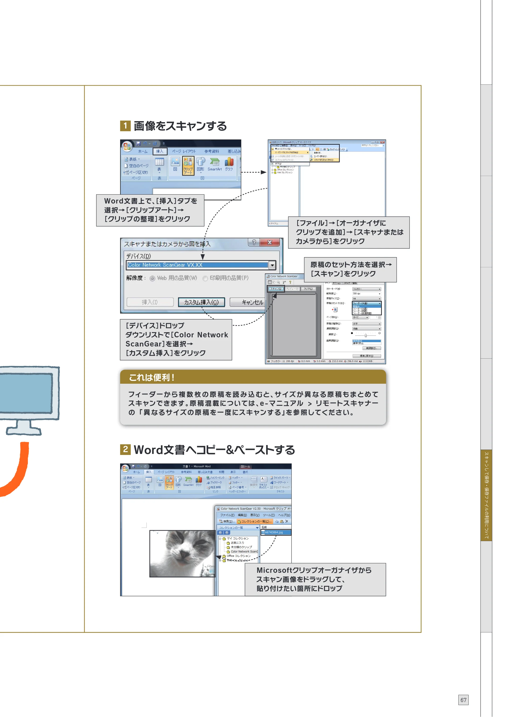Image resolution: width=507 pixels, height=717 pixels.
Task: Click the Office button in step 2 Word window
Action: click(x=125, y=468)
